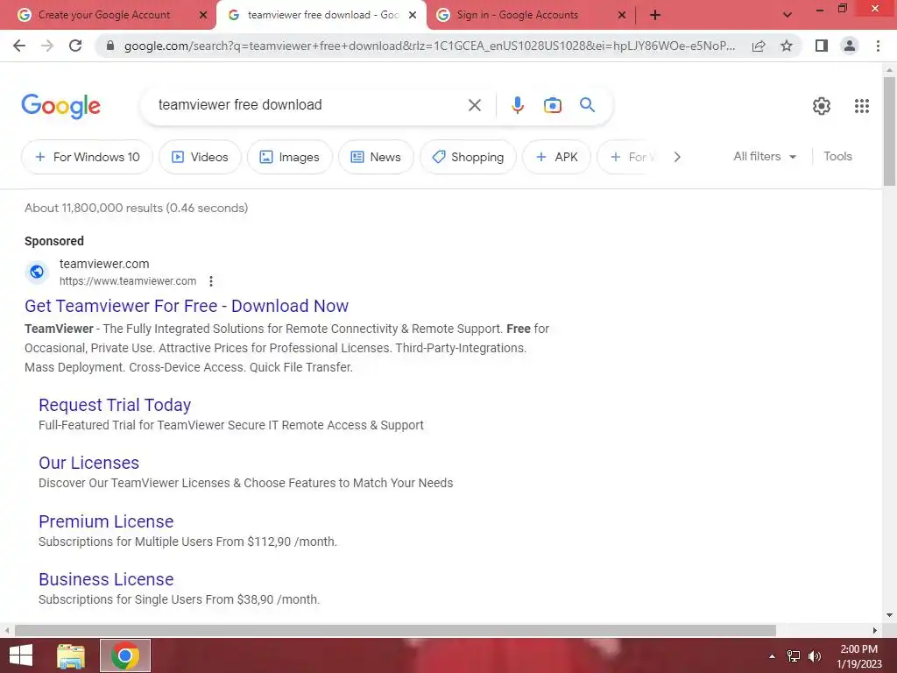Image resolution: width=897 pixels, height=673 pixels.
Task: Open the tab search dropdown
Action: pos(788,15)
